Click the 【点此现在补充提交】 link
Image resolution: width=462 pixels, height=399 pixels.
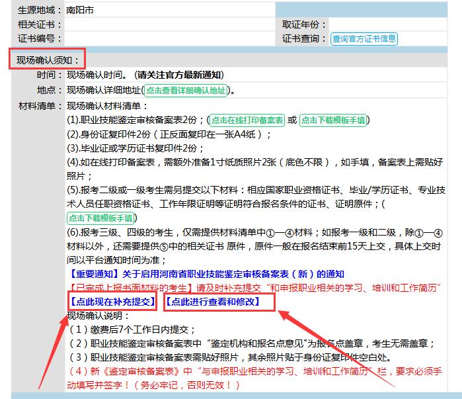tap(111, 302)
